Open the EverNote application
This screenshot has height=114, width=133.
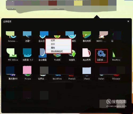(114, 54)
